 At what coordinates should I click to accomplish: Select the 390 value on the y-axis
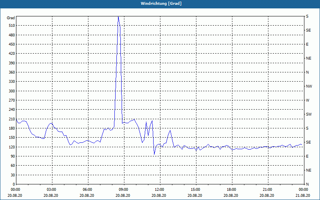(12, 63)
